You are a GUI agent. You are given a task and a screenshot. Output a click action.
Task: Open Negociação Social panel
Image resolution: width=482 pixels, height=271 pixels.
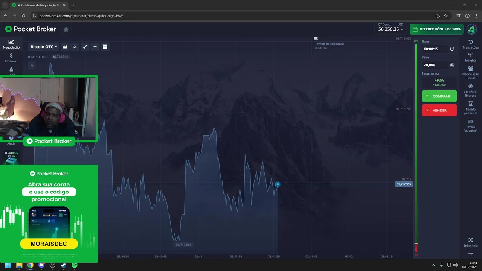(470, 73)
